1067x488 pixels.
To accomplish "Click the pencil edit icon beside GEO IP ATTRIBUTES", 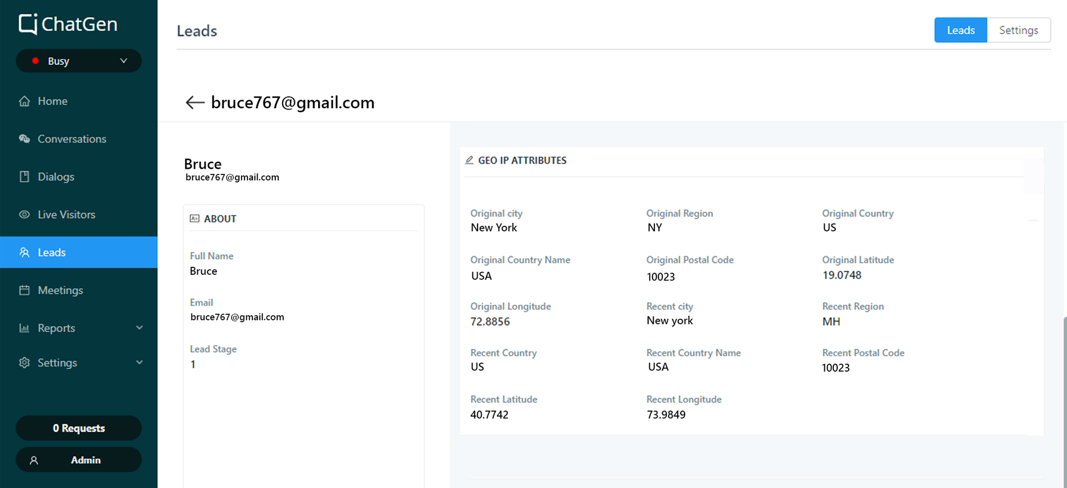I will point(469,160).
